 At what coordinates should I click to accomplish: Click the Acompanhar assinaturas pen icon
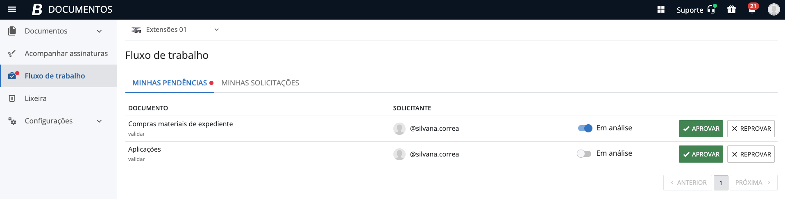click(12, 54)
